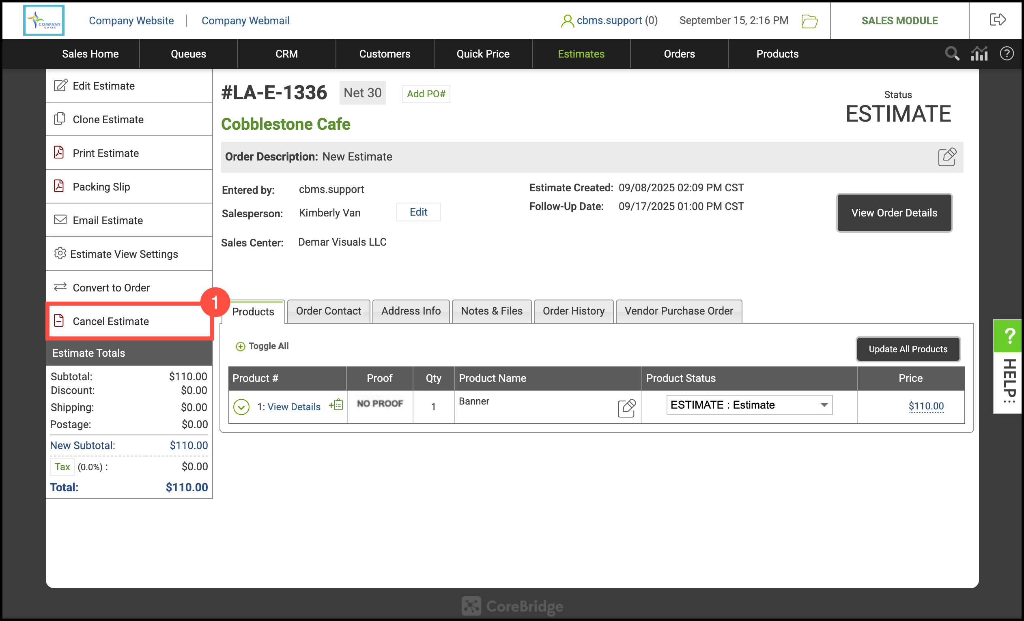Edit Banner product name icon
The image size is (1024, 621).
(626, 408)
